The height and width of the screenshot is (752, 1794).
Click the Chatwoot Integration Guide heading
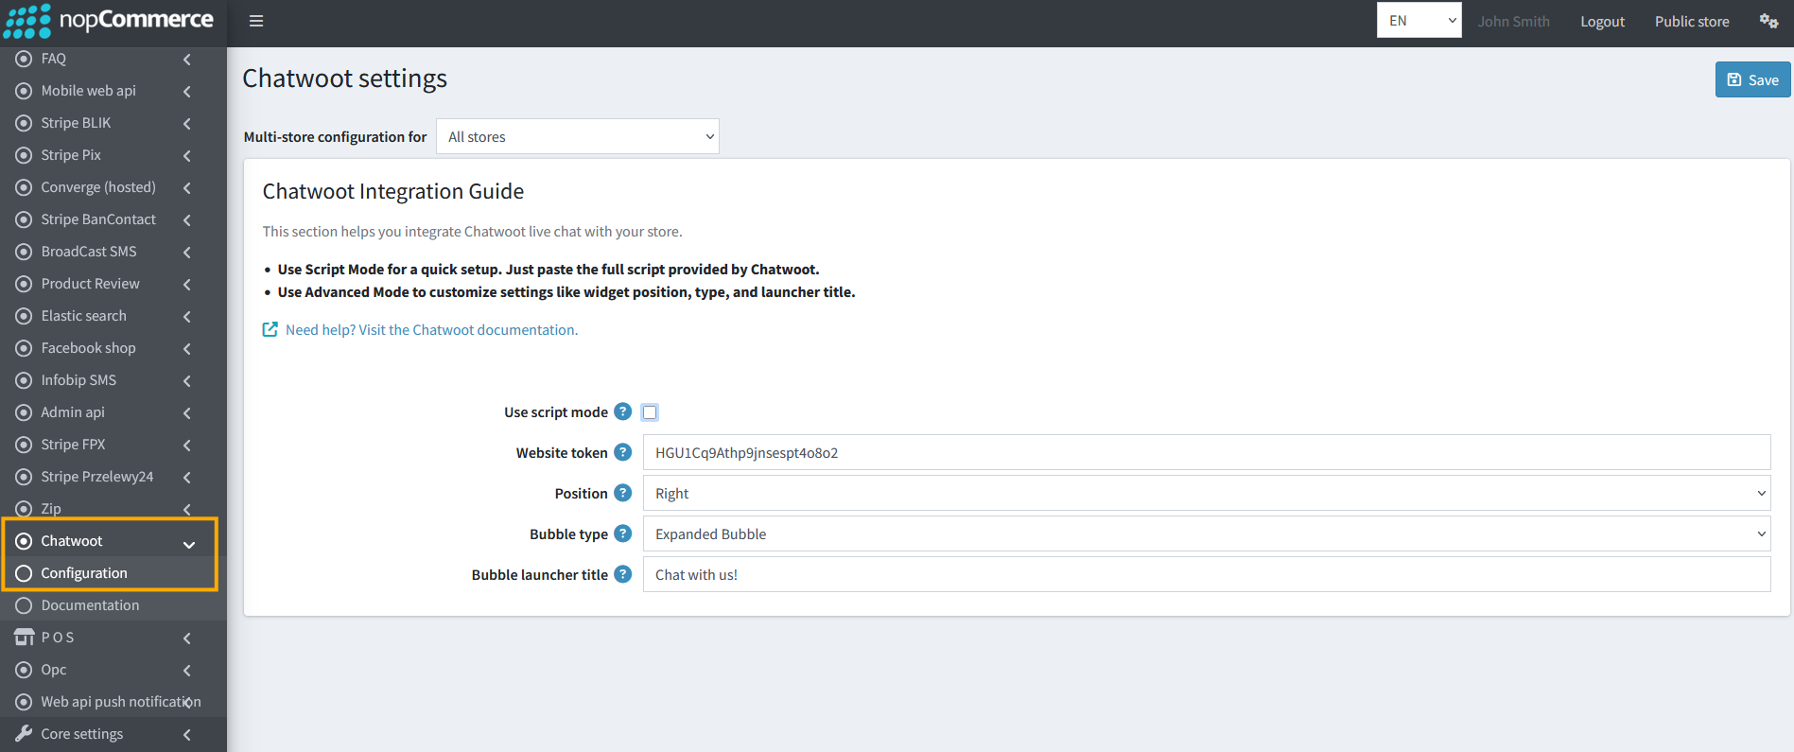(x=393, y=191)
